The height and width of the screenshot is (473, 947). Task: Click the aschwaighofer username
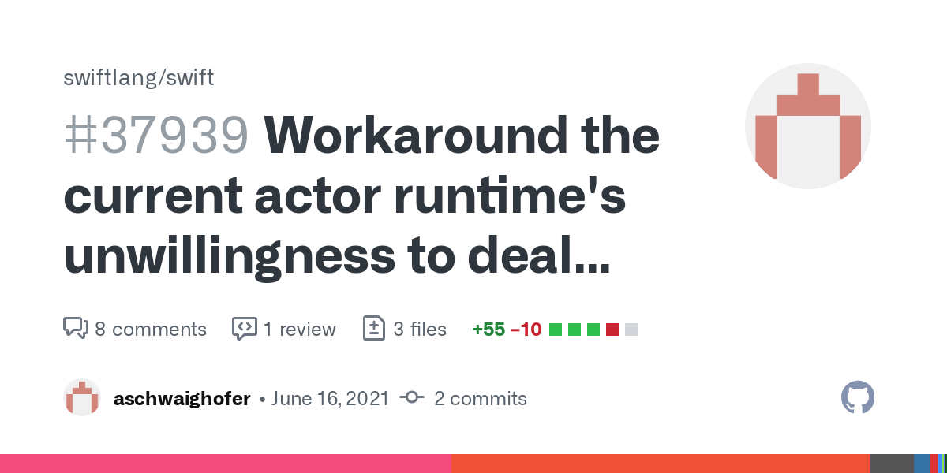(x=182, y=399)
